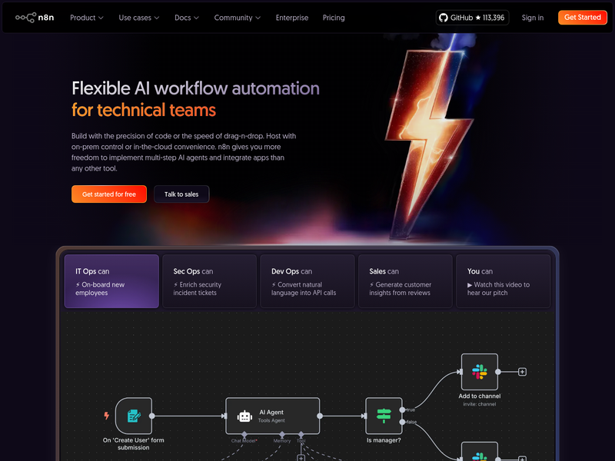Click the Is manager? signpost node icon

click(384, 416)
